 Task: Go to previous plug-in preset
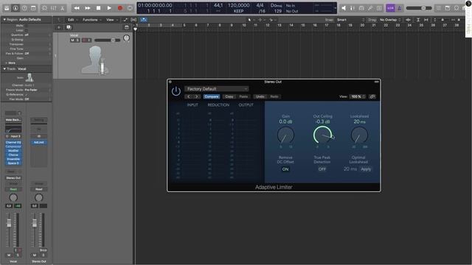[189, 96]
